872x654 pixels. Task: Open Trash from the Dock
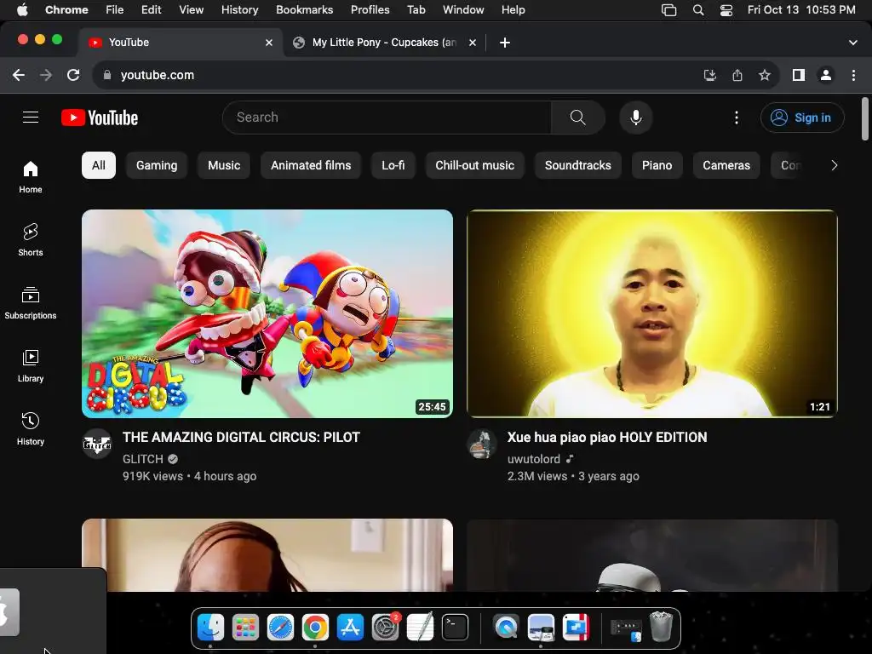pyautogui.click(x=661, y=628)
